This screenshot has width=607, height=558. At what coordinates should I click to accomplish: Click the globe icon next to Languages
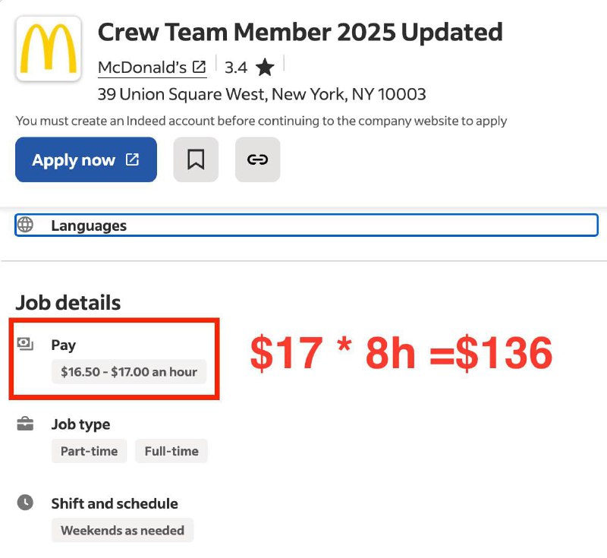(x=25, y=225)
